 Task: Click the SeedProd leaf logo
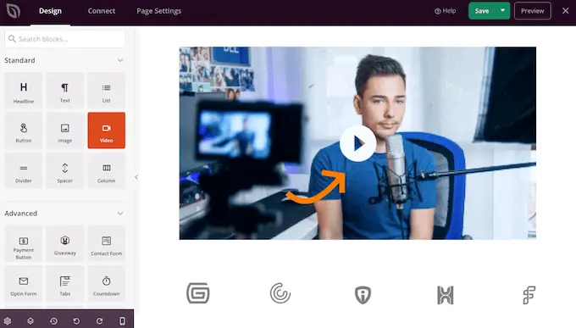pyautogui.click(x=14, y=11)
